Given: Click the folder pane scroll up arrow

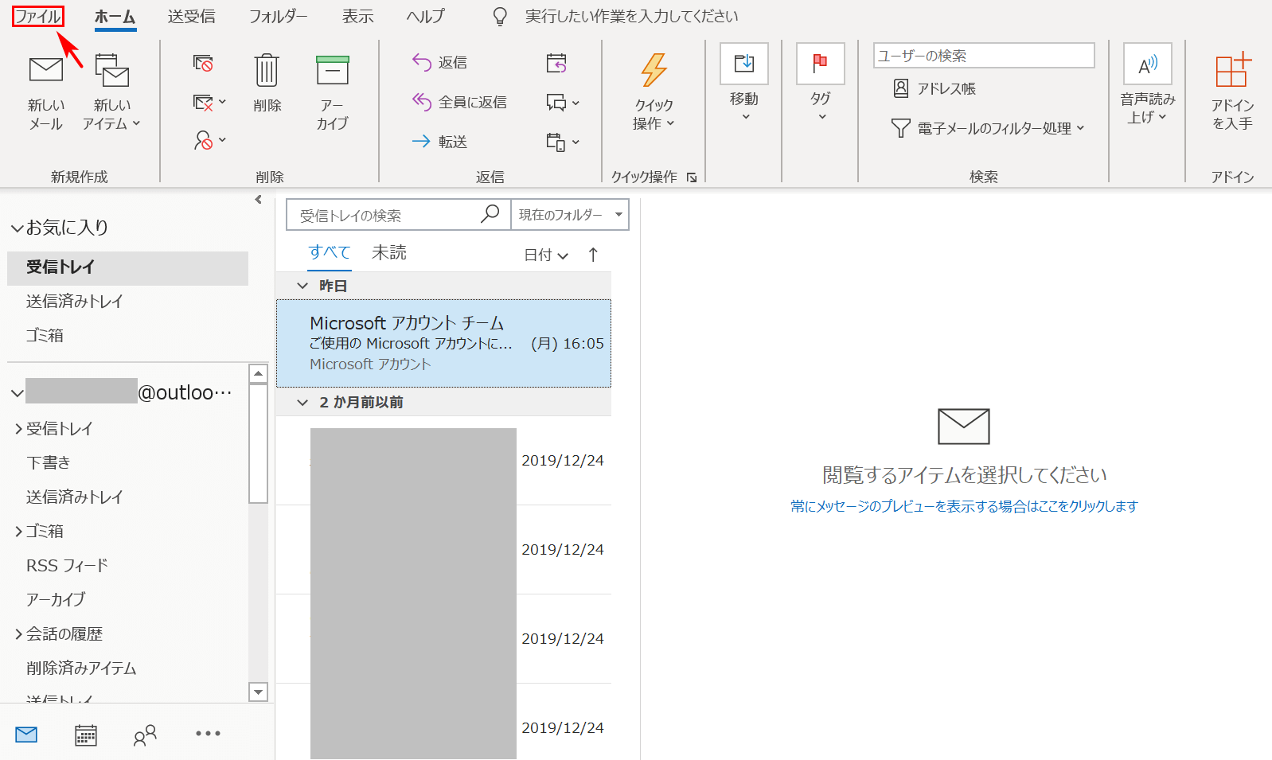Looking at the screenshot, I should 258,373.
